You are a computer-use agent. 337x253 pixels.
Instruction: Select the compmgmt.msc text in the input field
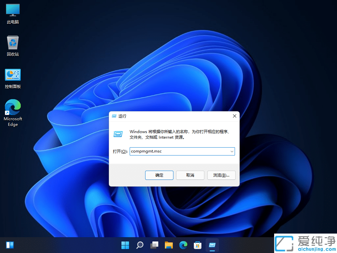click(147, 151)
